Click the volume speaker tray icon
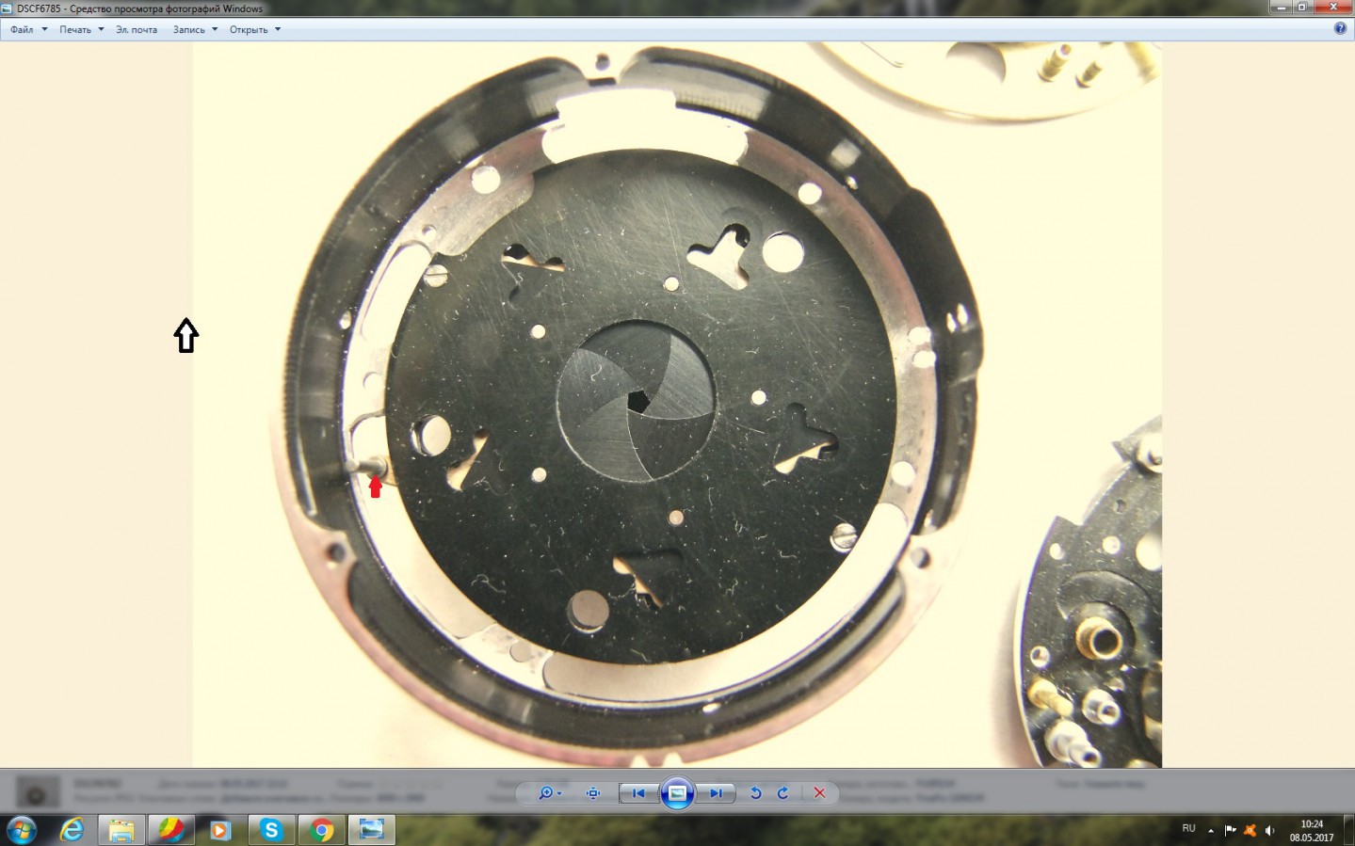 point(1269,830)
